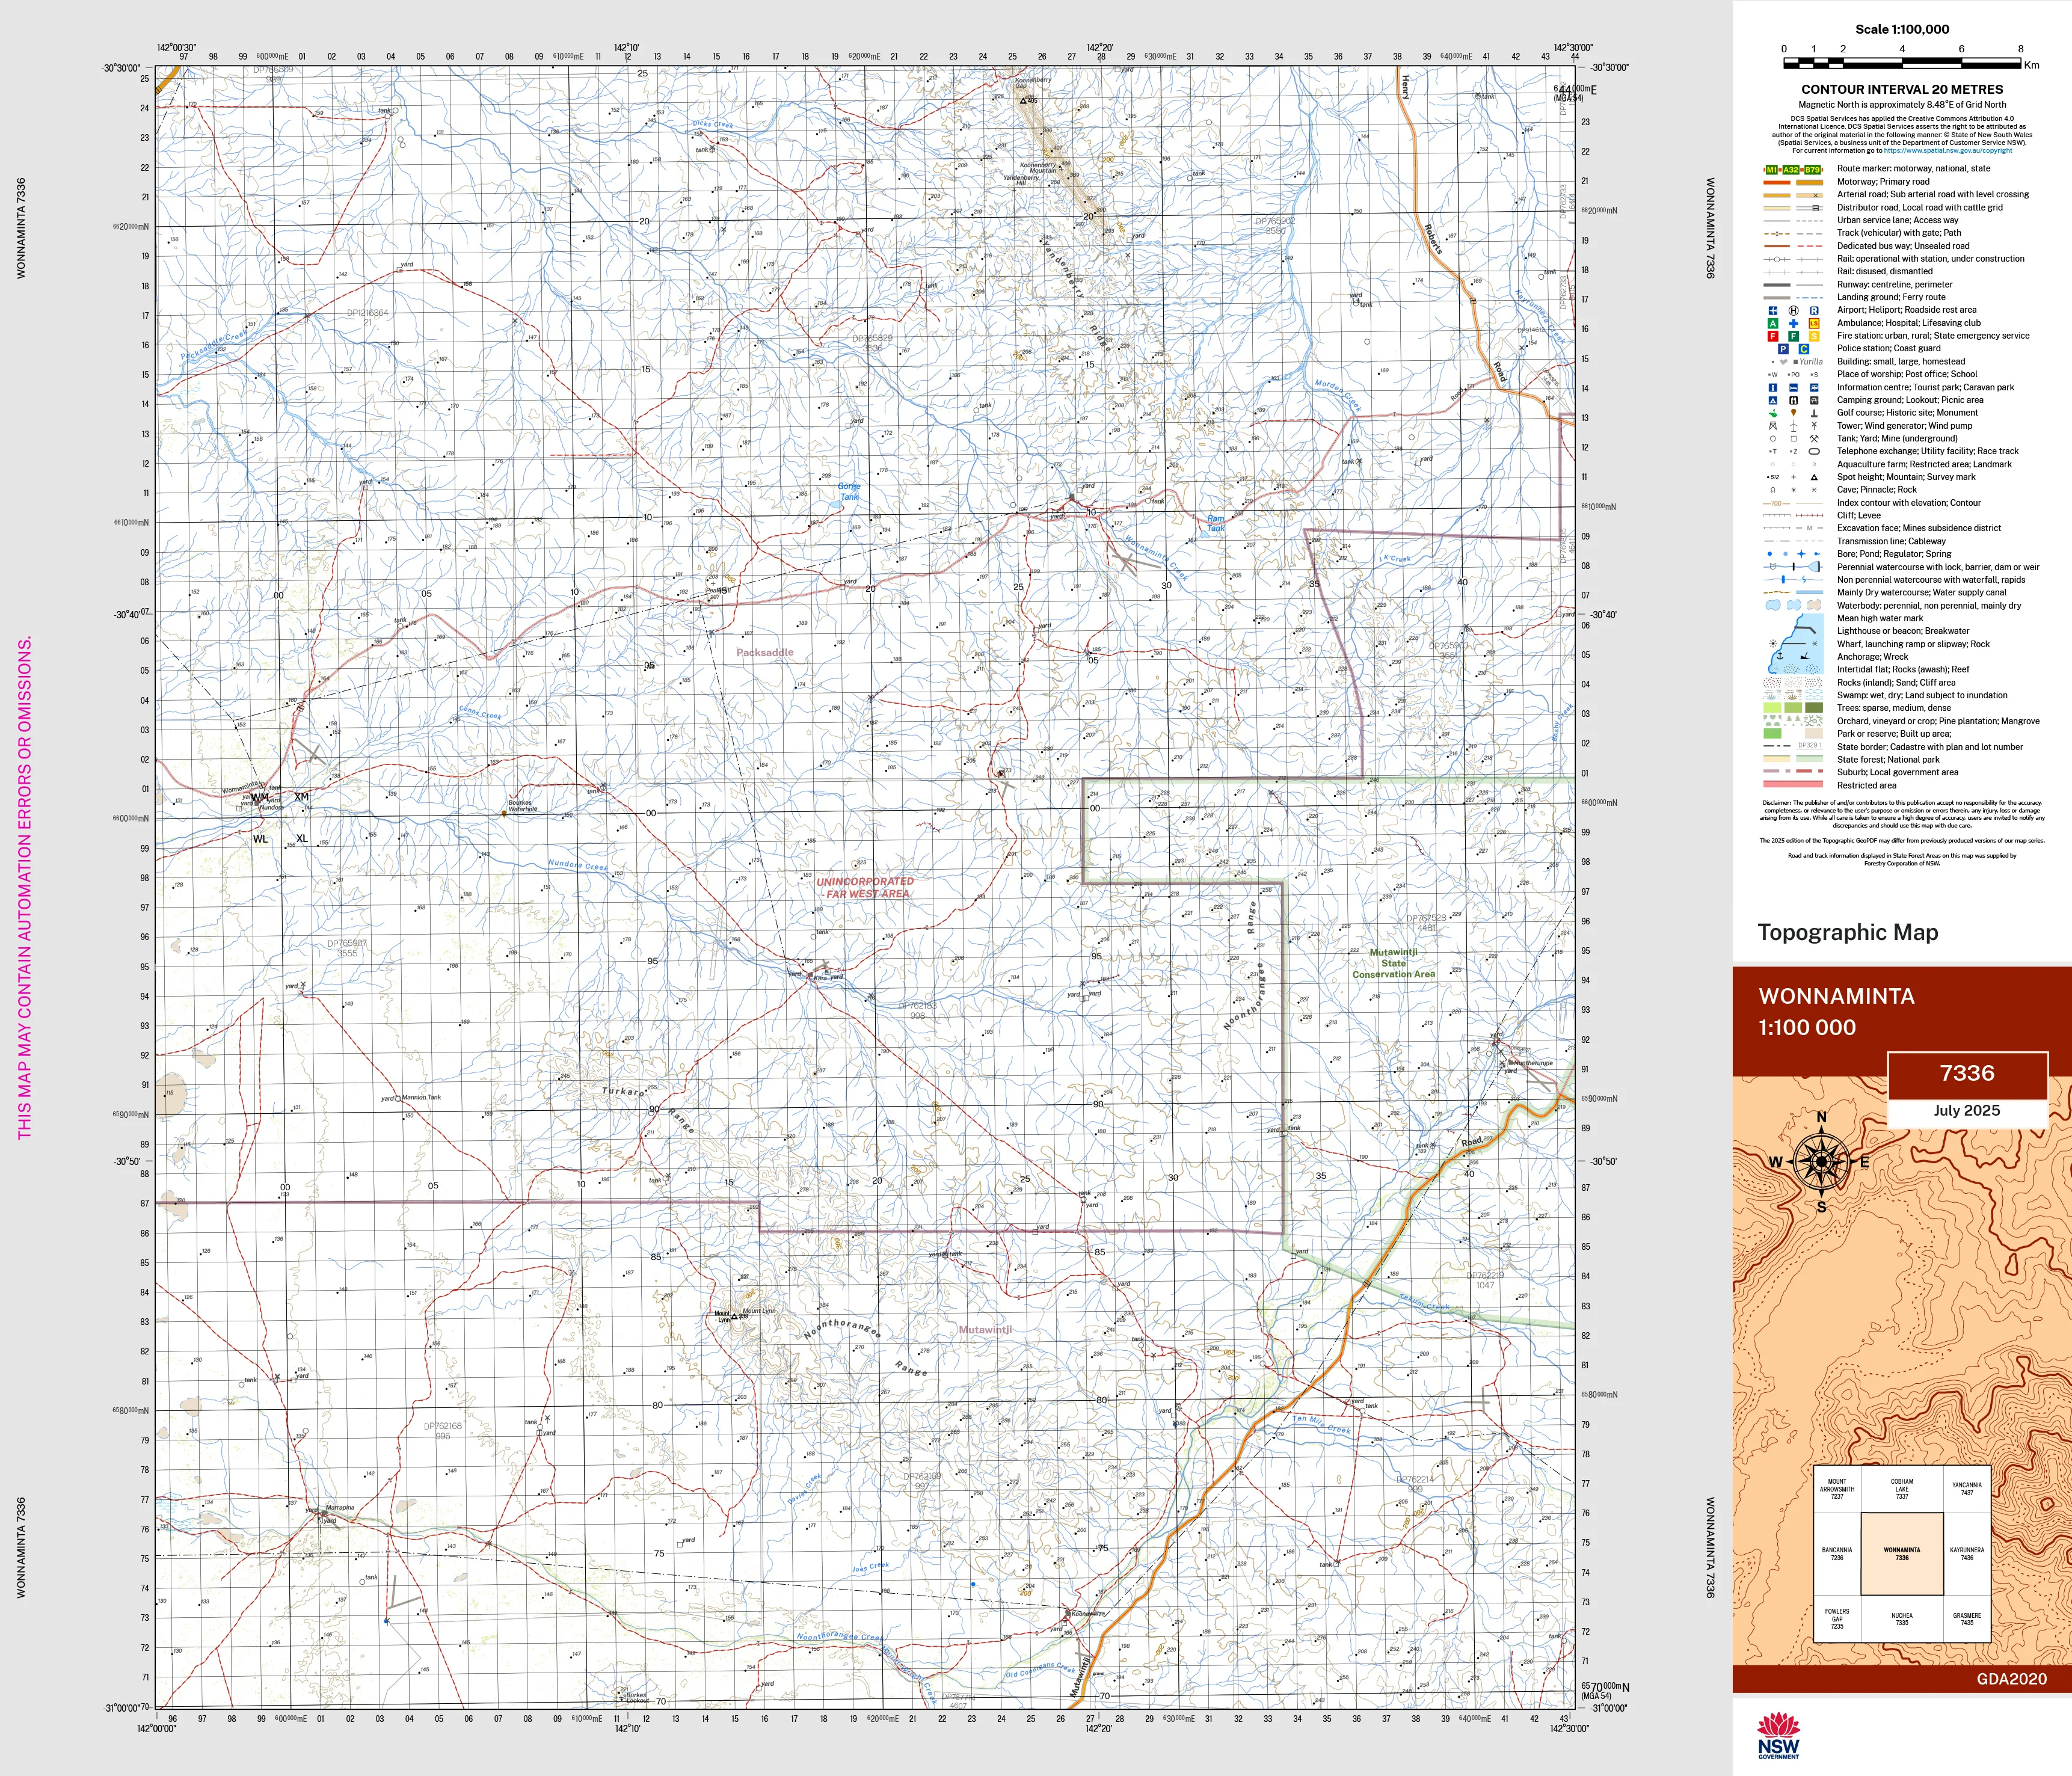Select the Grasmere 7435 index cell

click(1967, 1619)
